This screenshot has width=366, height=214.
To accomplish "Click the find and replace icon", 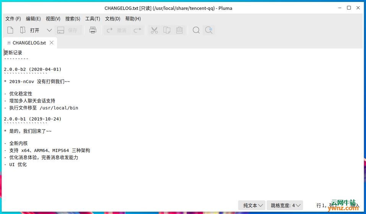I will pyautogui.click(x=209, y=30).
